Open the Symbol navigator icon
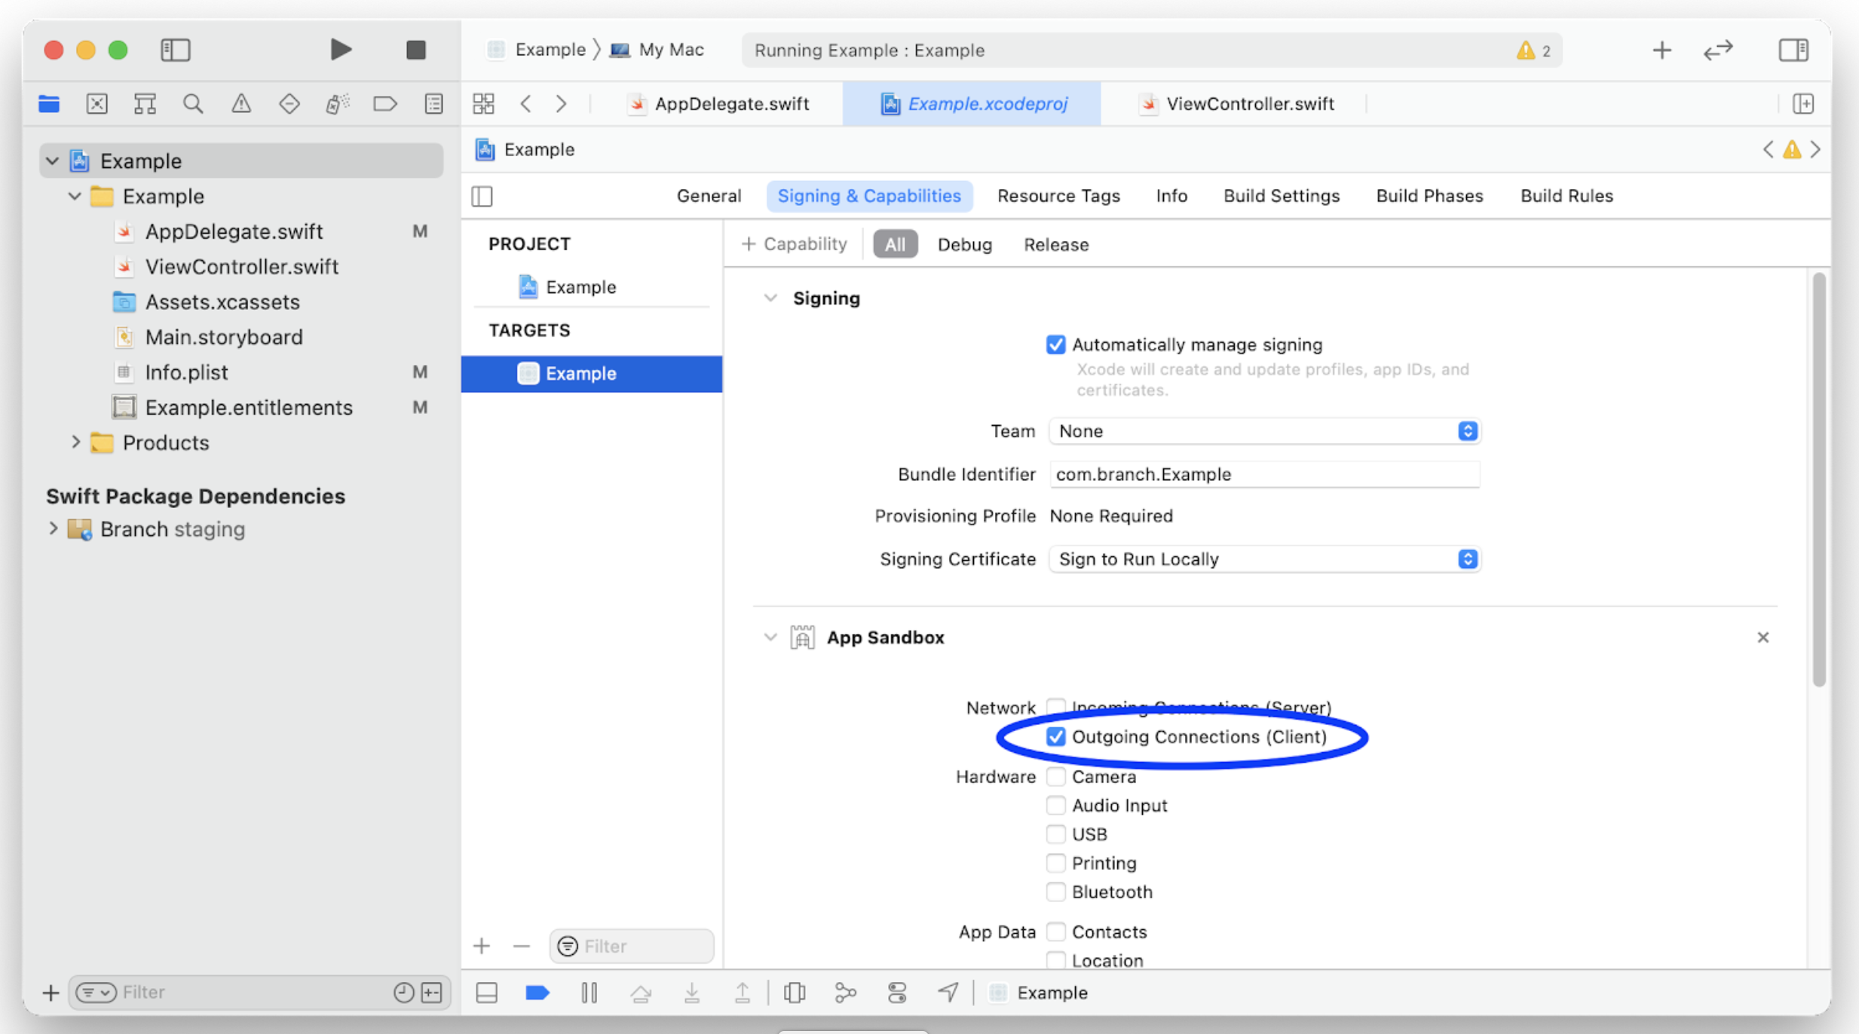 (145, 103)
